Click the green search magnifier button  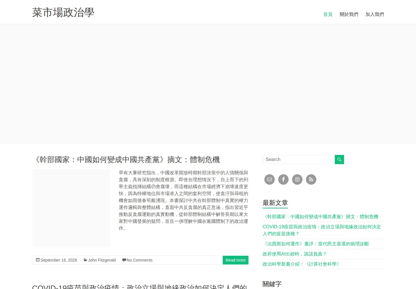pyautogui.click(x=339, y=160)
